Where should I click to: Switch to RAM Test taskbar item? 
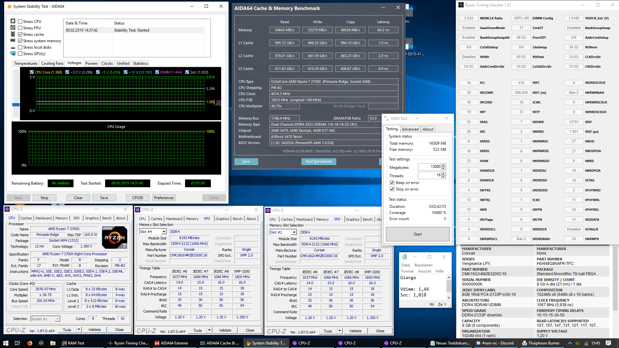[73, 343]
